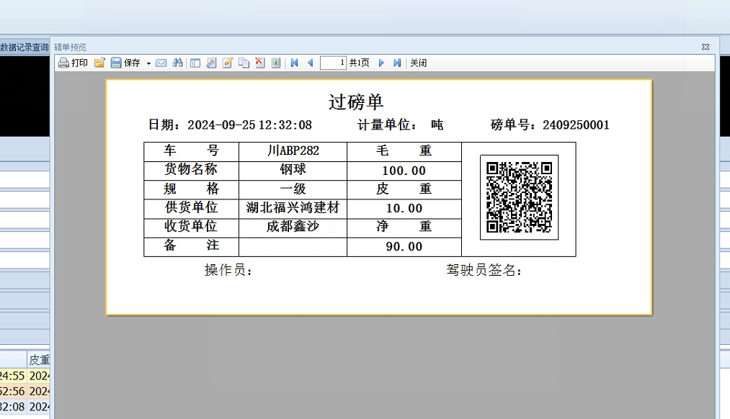
Task: Click the QR code on weighing slip
Action: coord(519,197)
